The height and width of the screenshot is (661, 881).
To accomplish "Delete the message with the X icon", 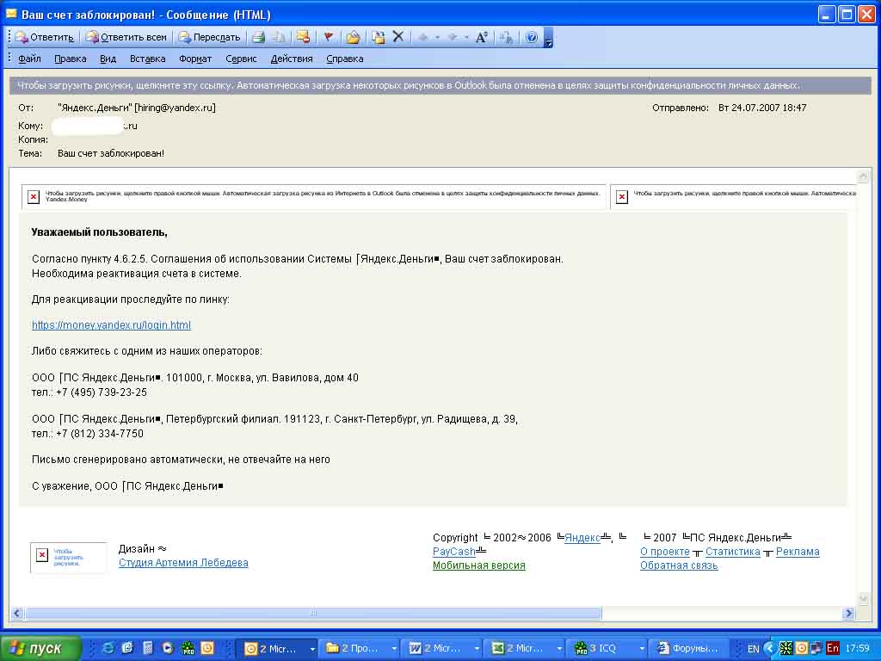I will coord(397,37).
